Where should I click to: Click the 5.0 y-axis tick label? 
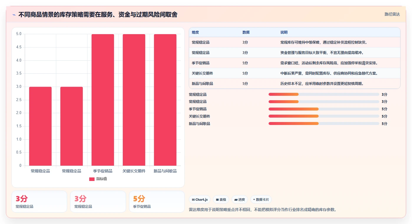click(19, 34)
